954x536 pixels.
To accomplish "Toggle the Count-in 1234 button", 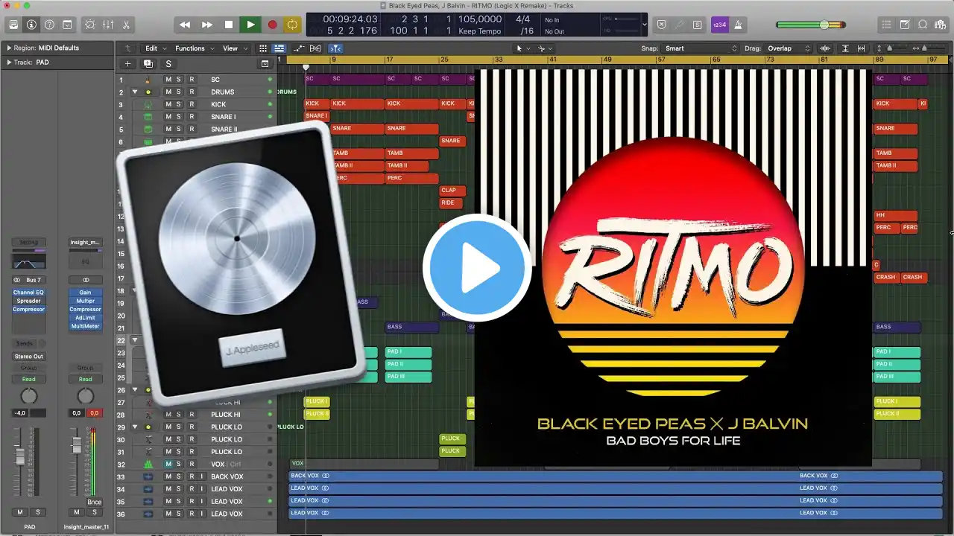I will 720,25.
